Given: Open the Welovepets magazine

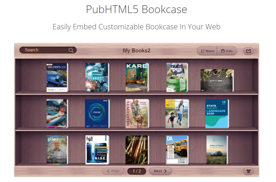Looking at the screenshot, I should click(137, 114).
